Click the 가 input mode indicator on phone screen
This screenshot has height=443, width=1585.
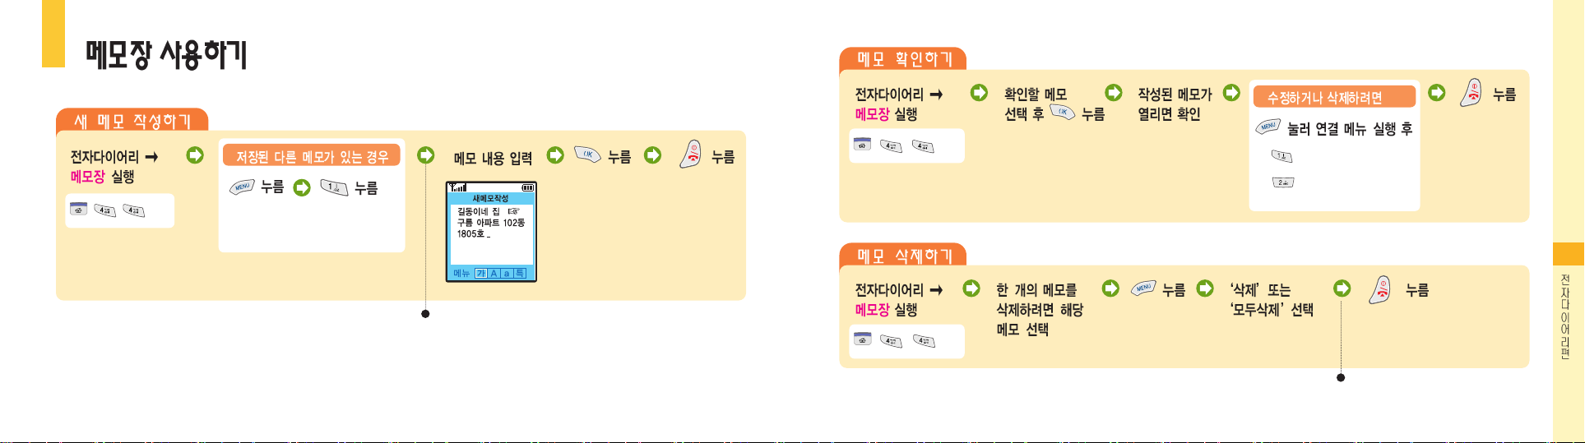(x=481, y=273)
